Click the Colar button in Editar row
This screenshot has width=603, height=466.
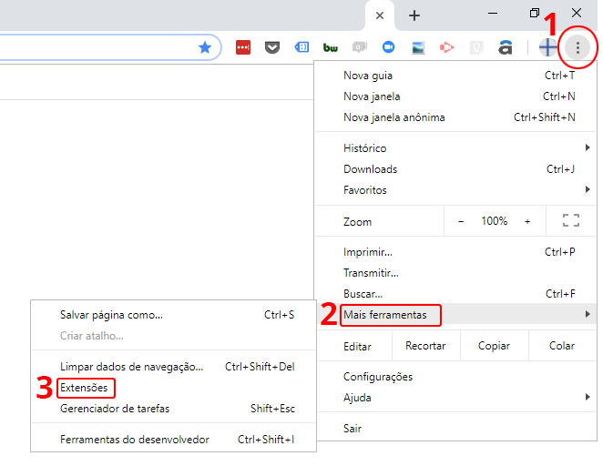click(562, 346)
